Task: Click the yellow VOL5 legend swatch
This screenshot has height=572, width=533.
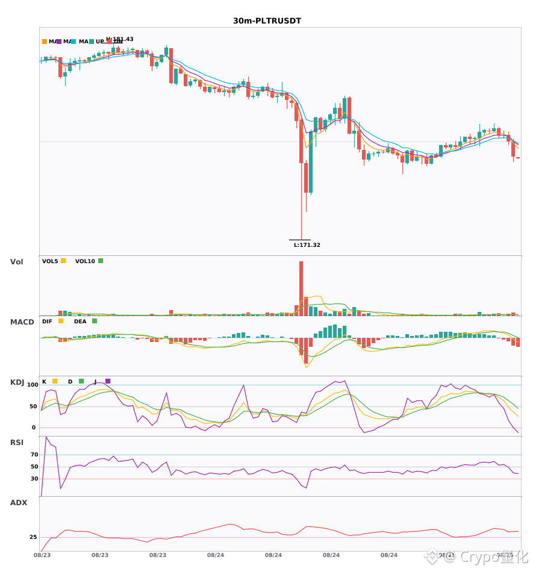Action: click(63, 261)
